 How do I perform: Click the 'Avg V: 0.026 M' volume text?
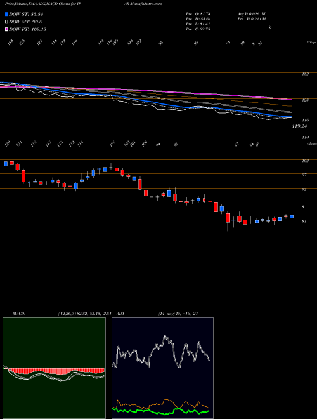click(x=251, y=14)
